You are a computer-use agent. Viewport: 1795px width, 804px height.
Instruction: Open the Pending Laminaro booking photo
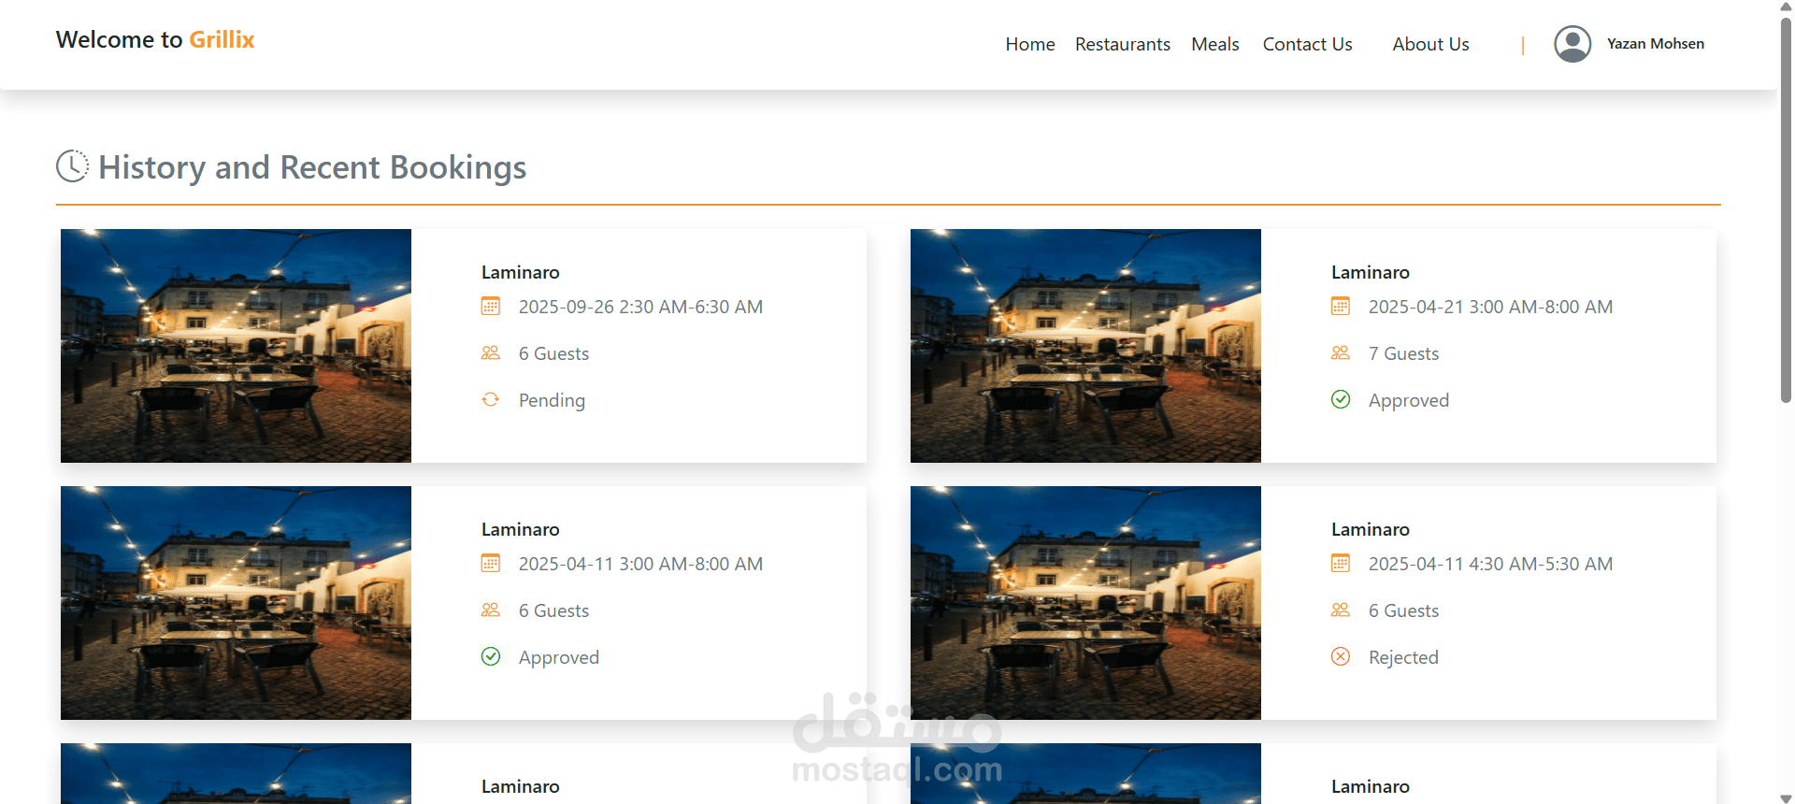[x=236, y=346]
